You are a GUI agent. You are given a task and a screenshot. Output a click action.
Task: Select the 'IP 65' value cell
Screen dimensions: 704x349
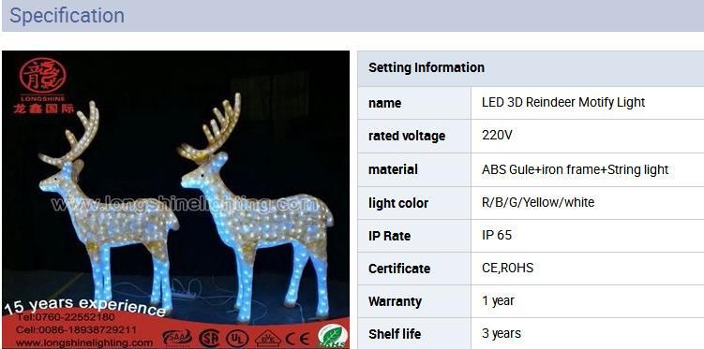coord(587,236)
